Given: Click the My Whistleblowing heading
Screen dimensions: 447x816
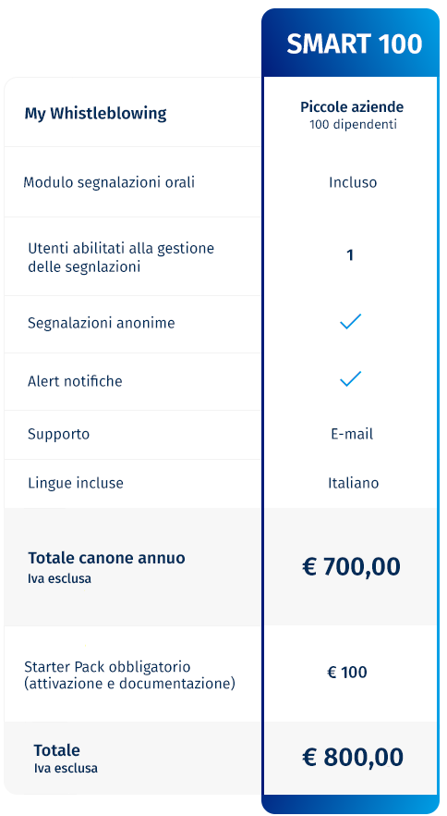Looking at the screenshot, I should 96,114.
